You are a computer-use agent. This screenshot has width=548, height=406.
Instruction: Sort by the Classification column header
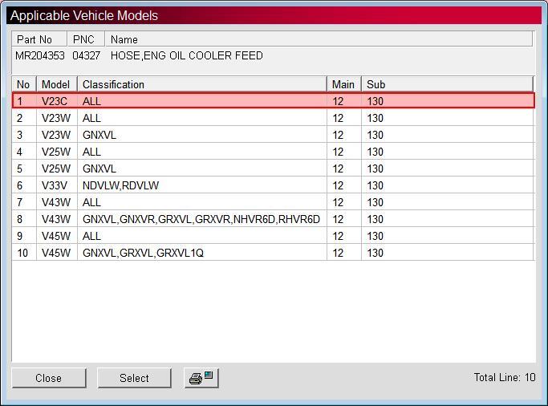click(x=202, y=84)
